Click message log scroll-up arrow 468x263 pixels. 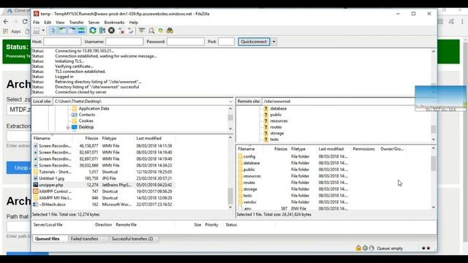434,52
